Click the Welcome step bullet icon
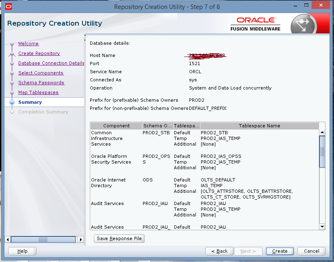Image resolution: width=334 pixels, height=262 pixels. click(12, 44)
